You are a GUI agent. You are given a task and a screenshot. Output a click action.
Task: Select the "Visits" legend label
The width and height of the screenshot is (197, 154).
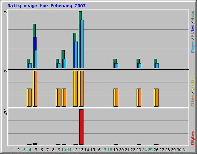pyautogui.click(x=193, y=84)
